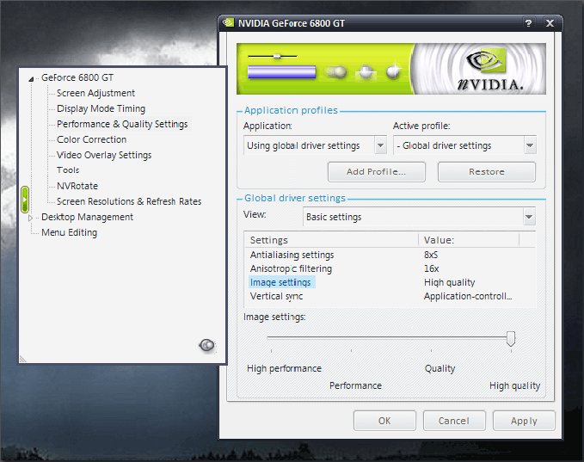
Task: Open the Active profile dropdown arrow
Action: tap(530, 145)
